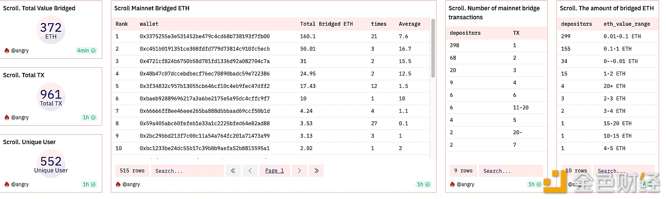Screen dimensions: 666x199
Task: Sort by Total Bridged ETH column header
Action: [327, 24]
